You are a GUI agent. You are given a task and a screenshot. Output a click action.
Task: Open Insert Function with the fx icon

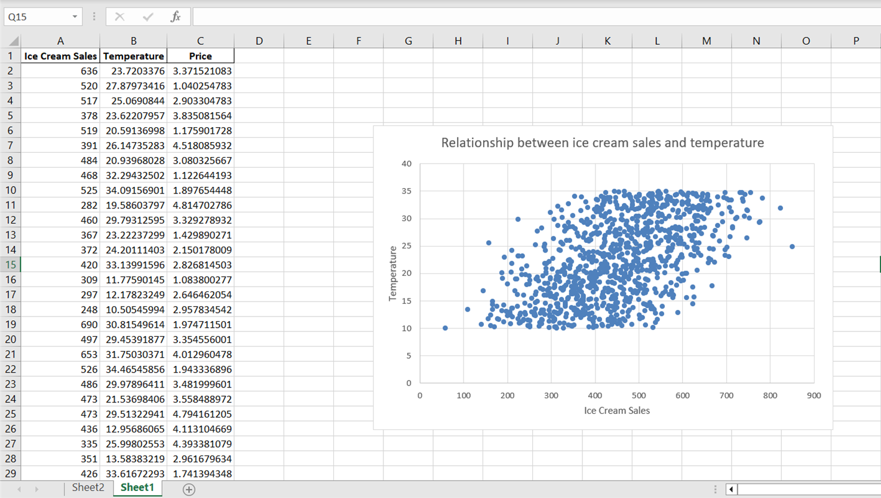[x=174, y=16]
